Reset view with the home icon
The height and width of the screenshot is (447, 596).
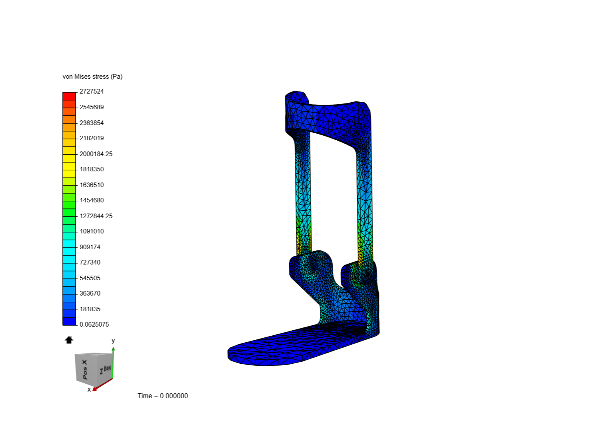69,340
